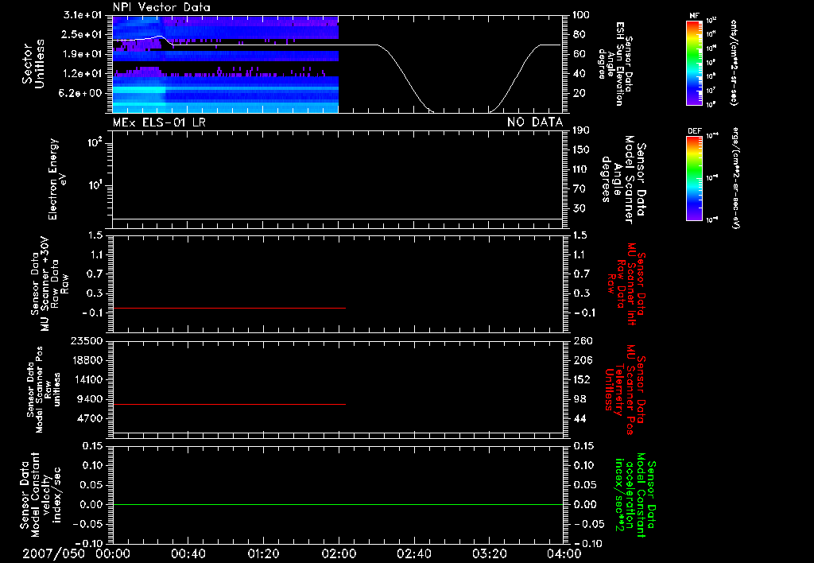Click the 110 scanner angle tick
This screenshot has width=814, height=563.
pyautogui.click(x=581, y=169)
